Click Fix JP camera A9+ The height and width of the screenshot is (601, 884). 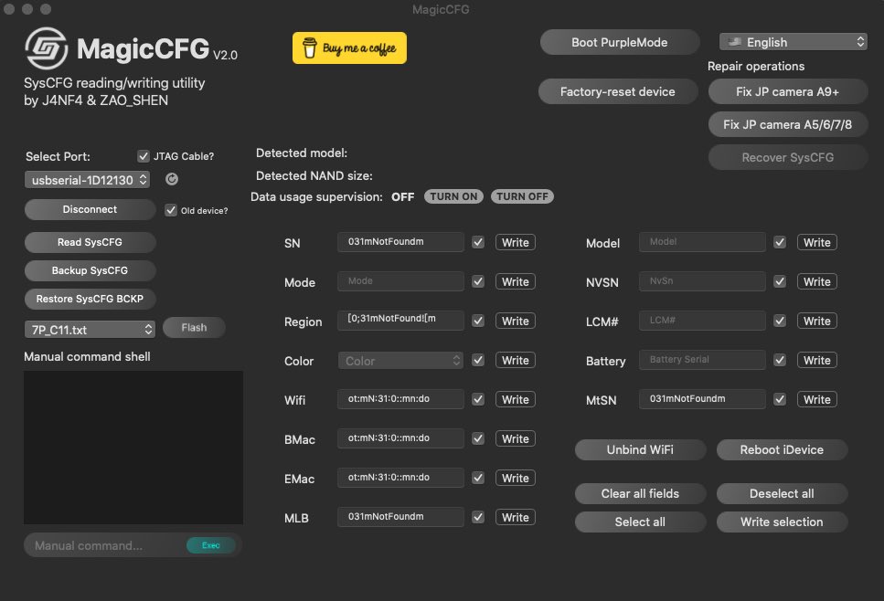tap(788, 91)
